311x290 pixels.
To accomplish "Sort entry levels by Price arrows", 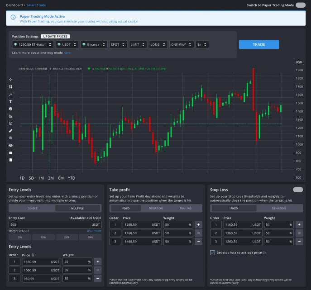I will [33, 255].
